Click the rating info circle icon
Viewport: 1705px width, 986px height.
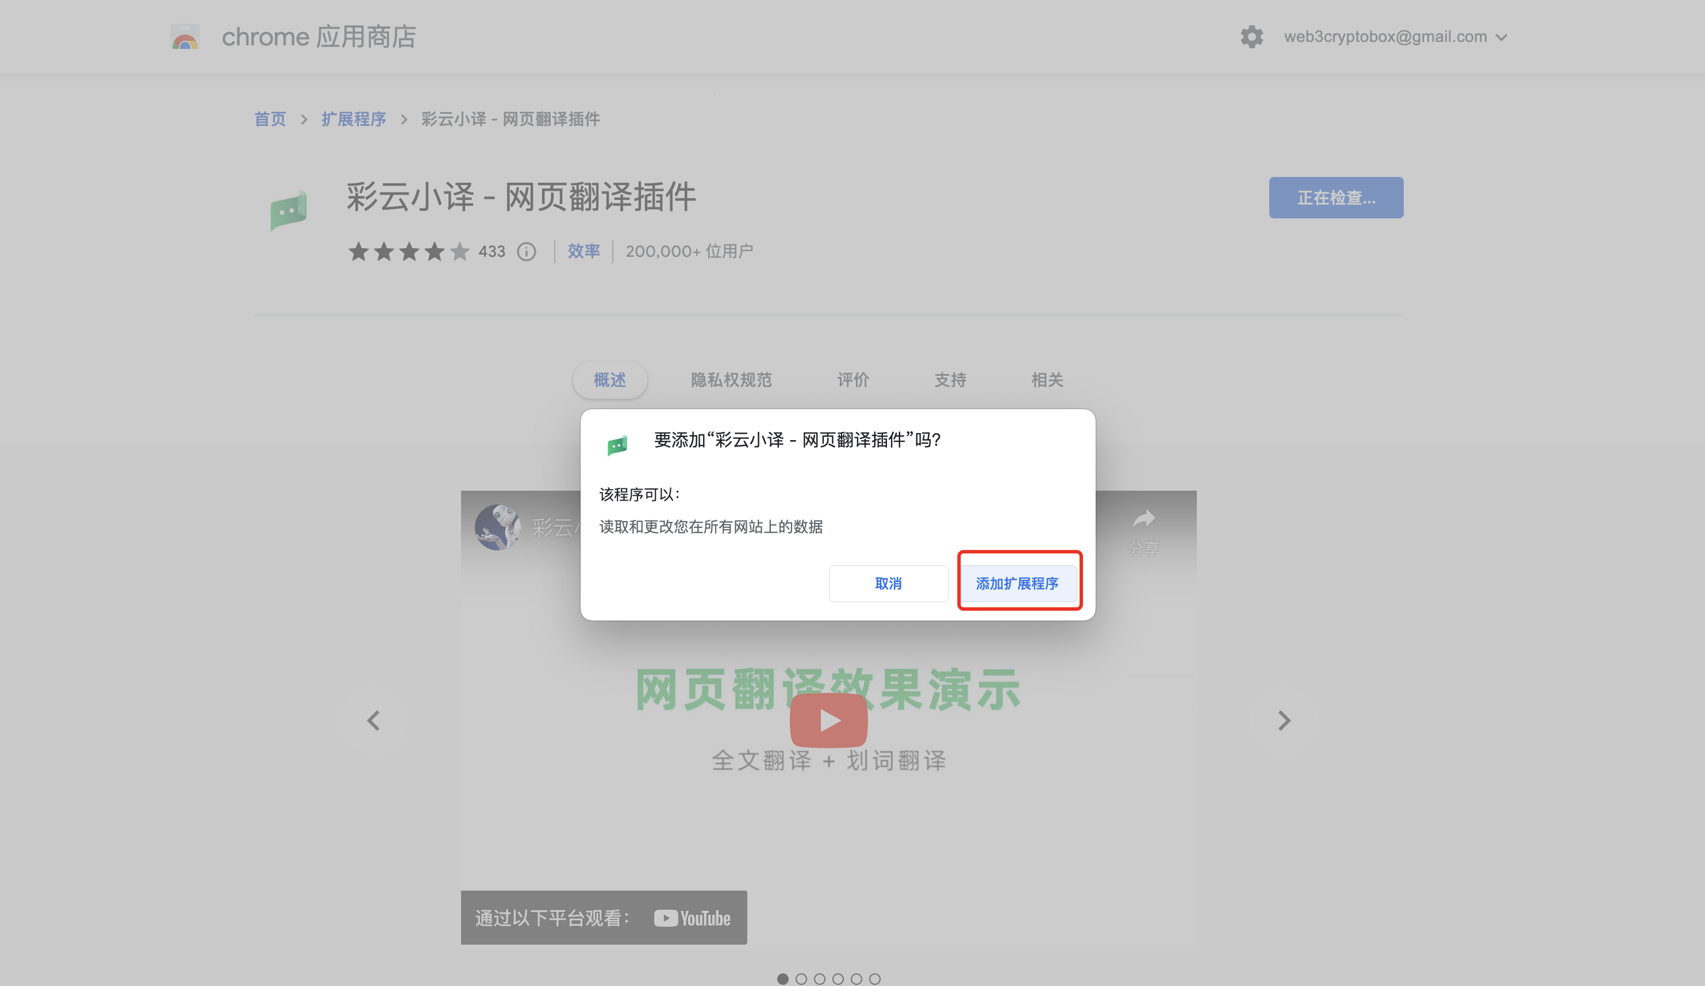[527, 252]
